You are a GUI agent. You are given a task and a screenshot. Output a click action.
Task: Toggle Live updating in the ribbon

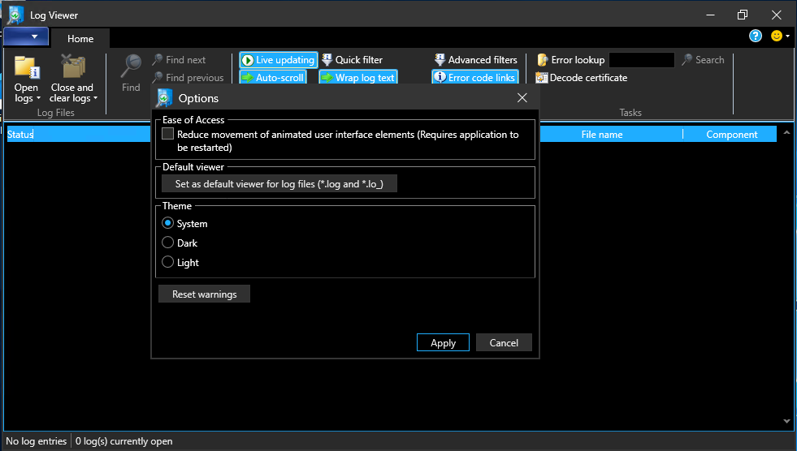click(x=278, y=60)
